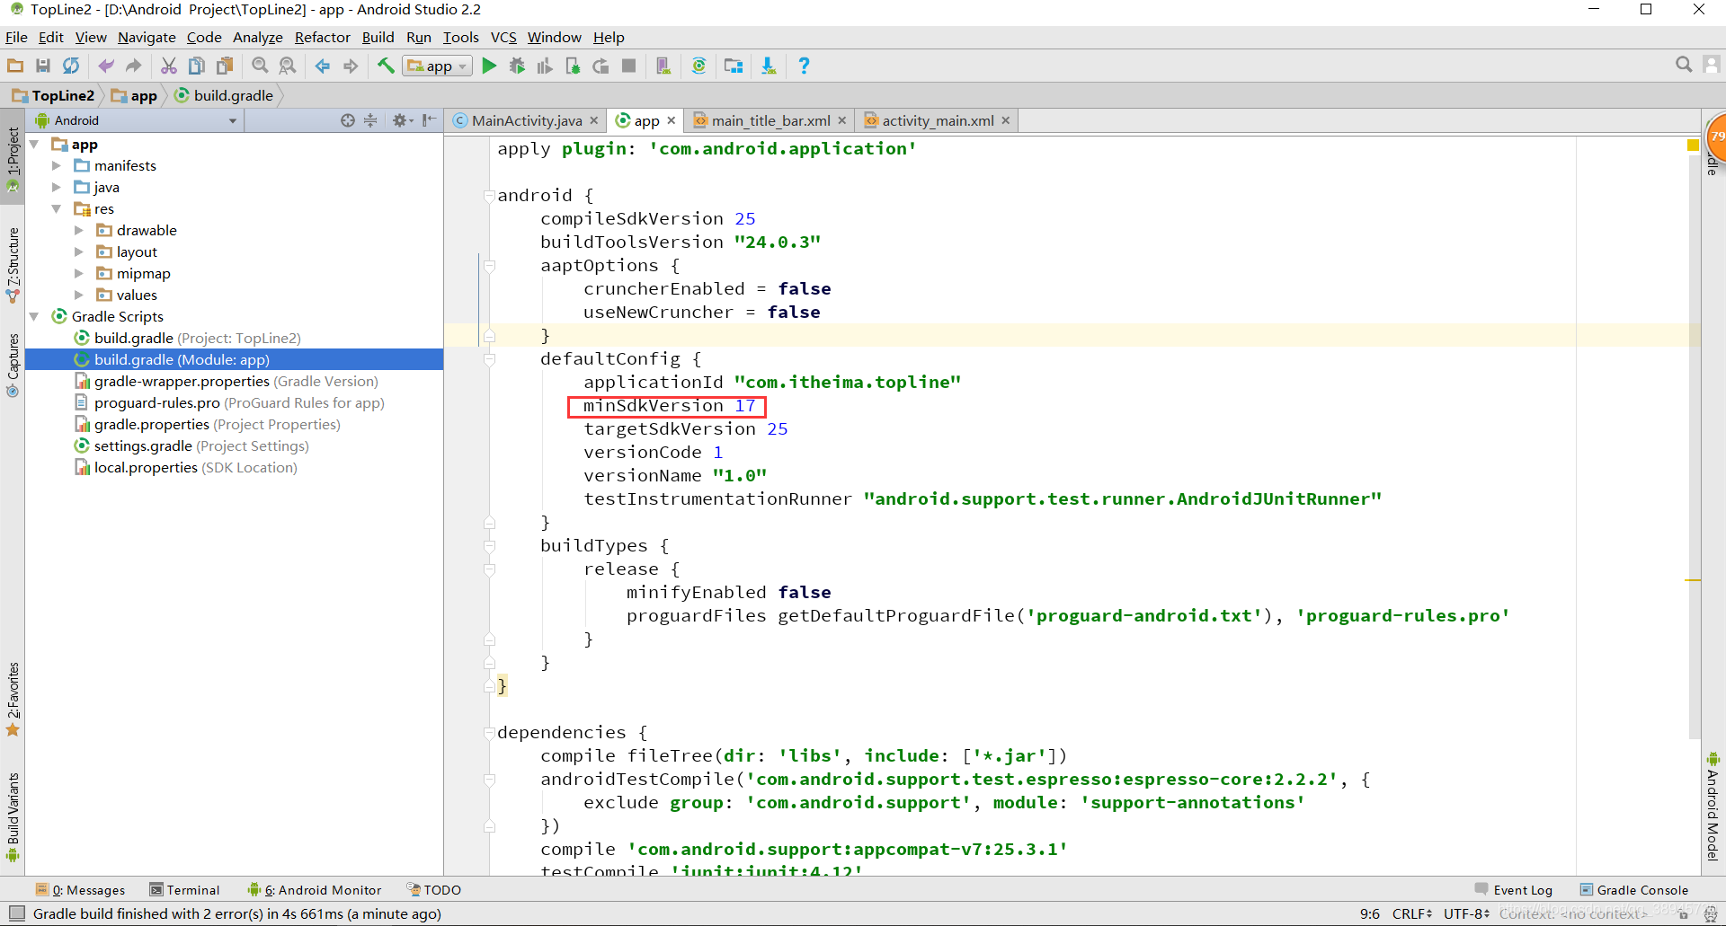Run the app with green play button
The height and width of the screenshot is (926, 1726).
coord(489,66)
